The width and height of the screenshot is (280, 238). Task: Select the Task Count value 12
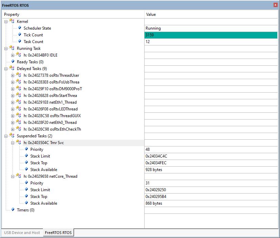[x=211, y=42]
